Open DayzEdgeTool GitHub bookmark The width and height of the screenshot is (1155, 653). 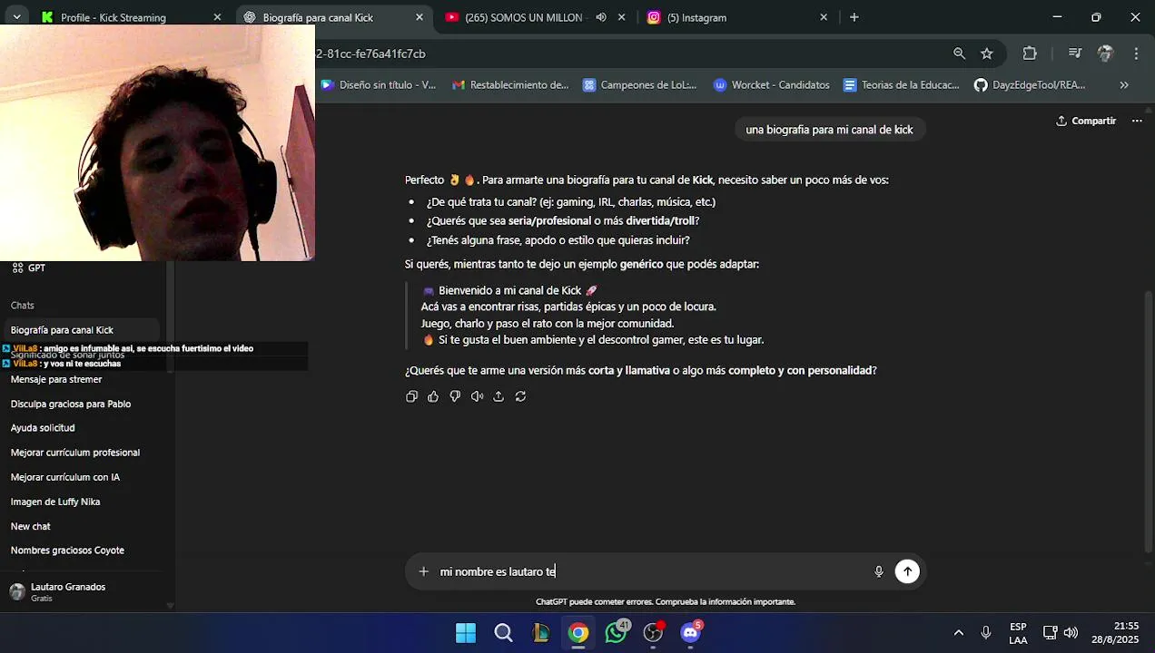(1030, 85)
